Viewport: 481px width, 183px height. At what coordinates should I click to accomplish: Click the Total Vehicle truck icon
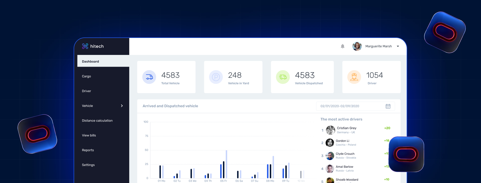click(x=149, y=77)
